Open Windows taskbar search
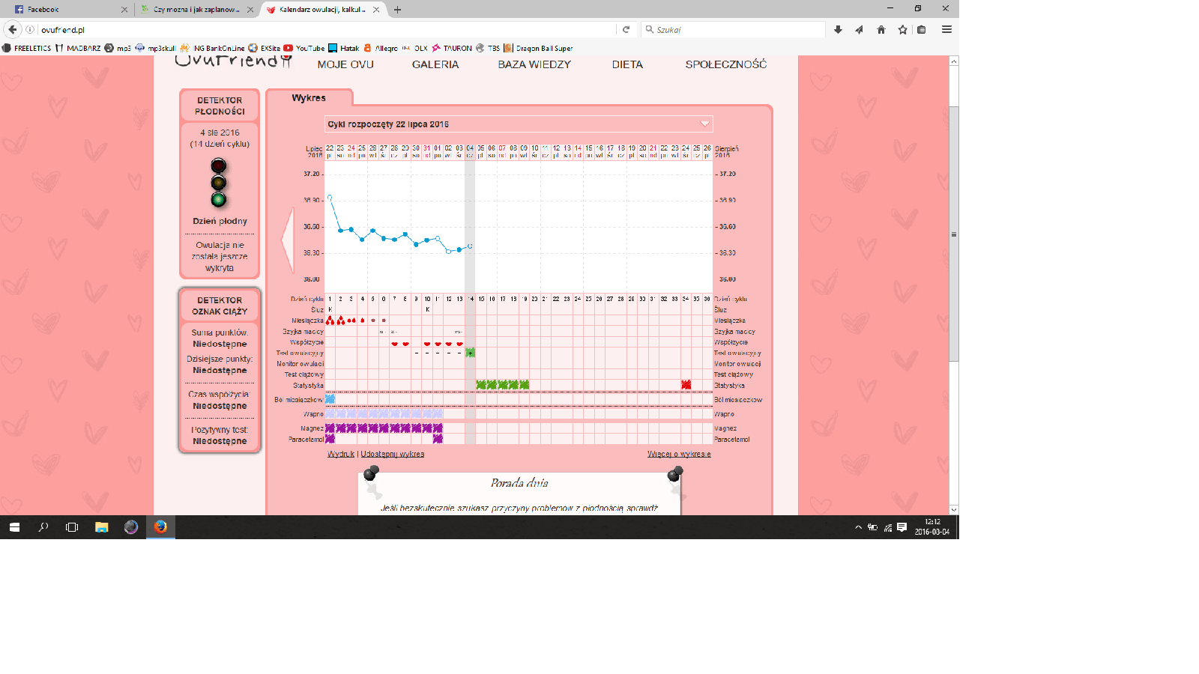The width and height of the screenshot is (1199, 674). (43, 527)
